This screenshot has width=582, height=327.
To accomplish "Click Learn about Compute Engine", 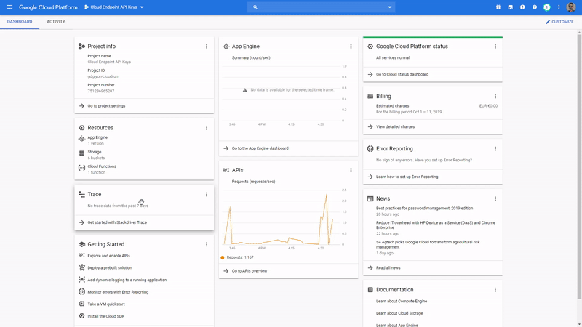I will click(x=402, y=302).
